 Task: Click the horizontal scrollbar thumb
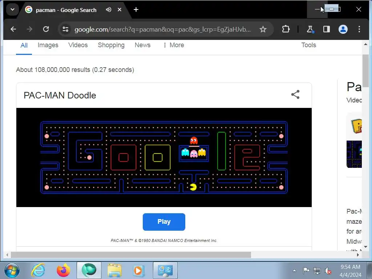tap(131, 255)
